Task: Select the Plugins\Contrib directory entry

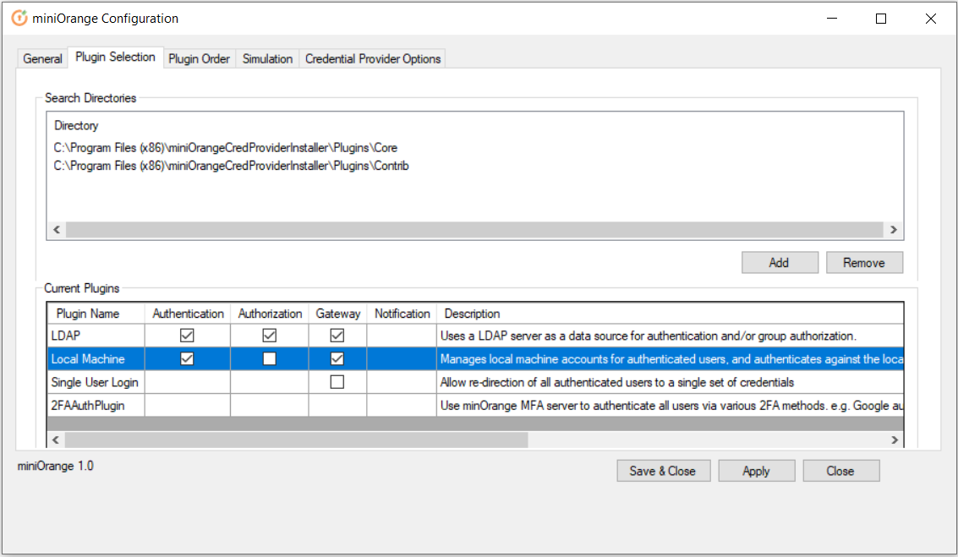Action: [231, 167]
